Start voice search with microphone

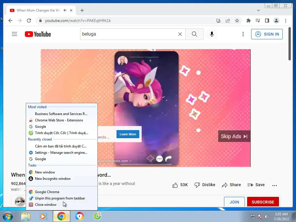[212, 34]
